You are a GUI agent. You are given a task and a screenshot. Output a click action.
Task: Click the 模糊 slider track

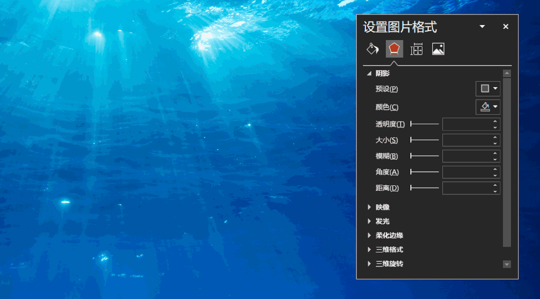tap(424, 156)
